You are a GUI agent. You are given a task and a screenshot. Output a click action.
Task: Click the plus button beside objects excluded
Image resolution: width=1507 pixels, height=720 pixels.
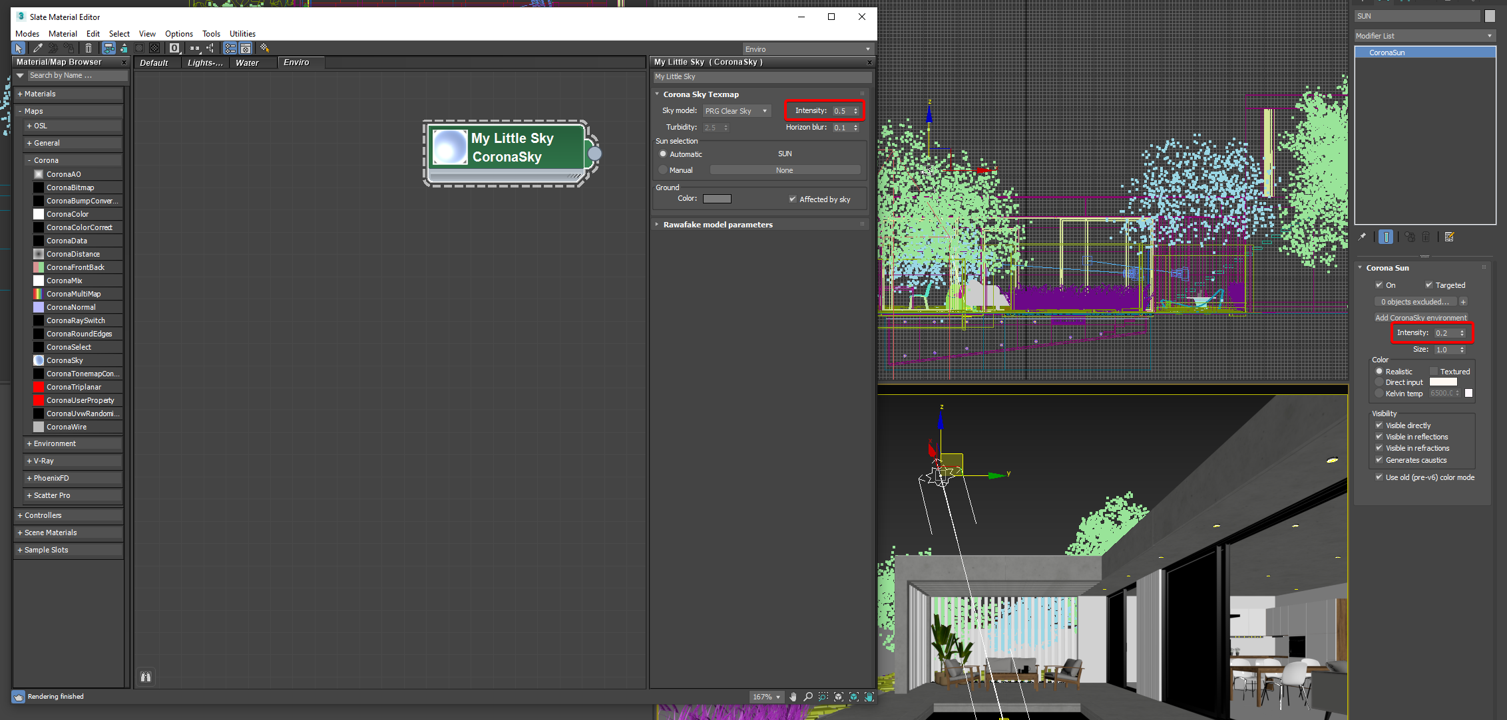coord(1463,302)
